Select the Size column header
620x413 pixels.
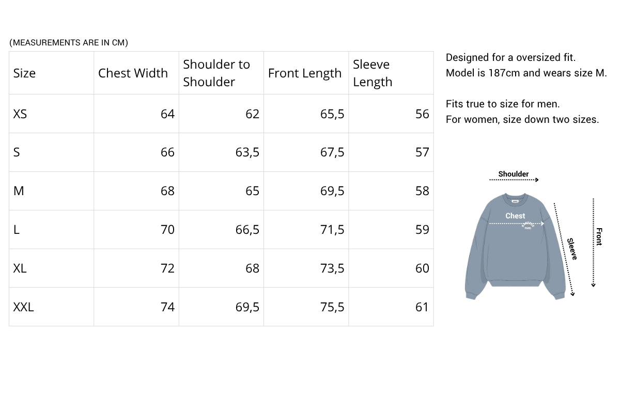click(24, 73)
